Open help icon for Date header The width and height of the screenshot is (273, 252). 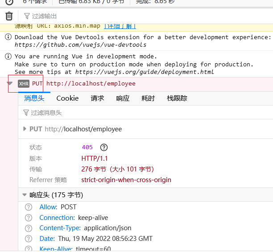pos(29,239)
